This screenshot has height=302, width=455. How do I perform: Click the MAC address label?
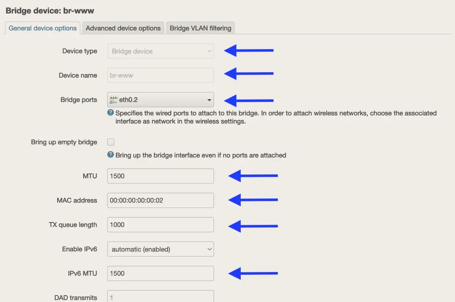pos(77,200)
